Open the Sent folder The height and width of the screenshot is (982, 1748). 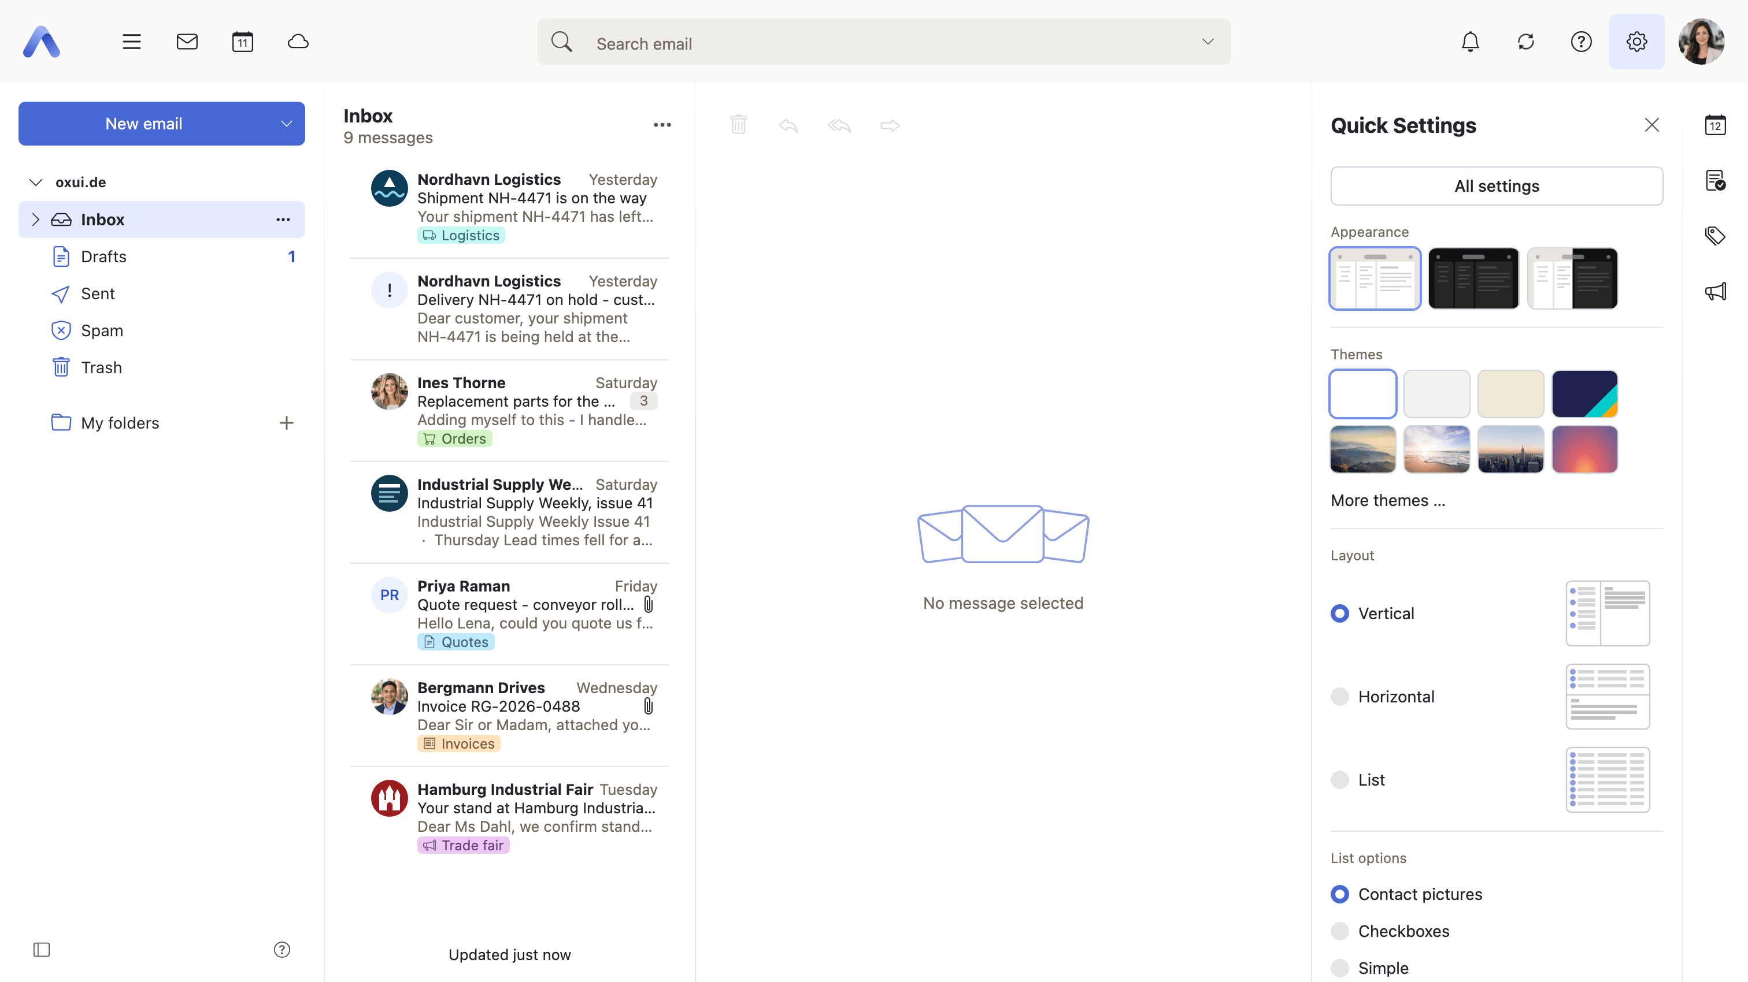pos(161,293)
